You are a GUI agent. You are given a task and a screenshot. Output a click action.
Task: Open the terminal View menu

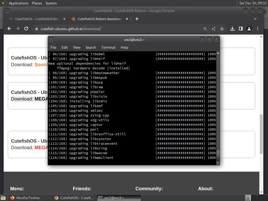pos(77,48)
